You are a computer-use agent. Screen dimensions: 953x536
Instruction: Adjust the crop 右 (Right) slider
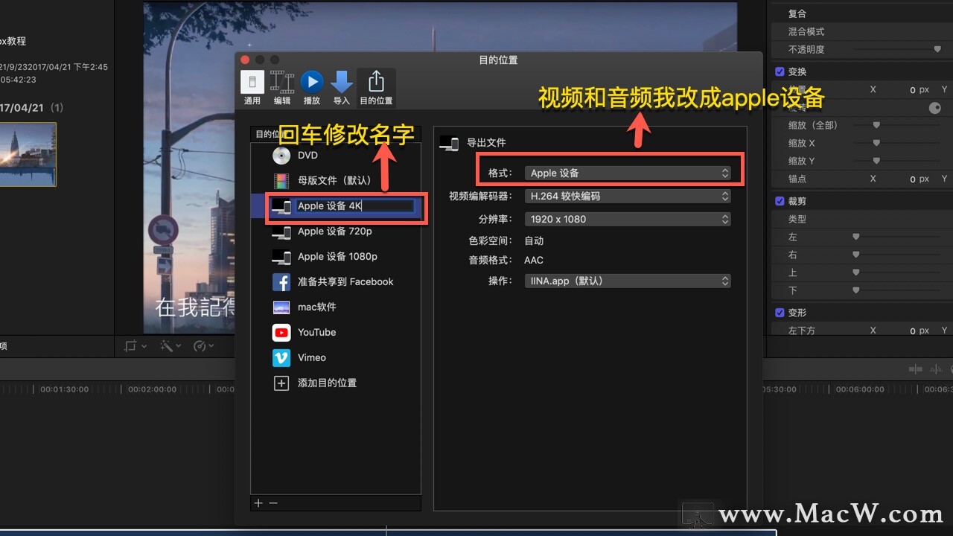(856, 255)
